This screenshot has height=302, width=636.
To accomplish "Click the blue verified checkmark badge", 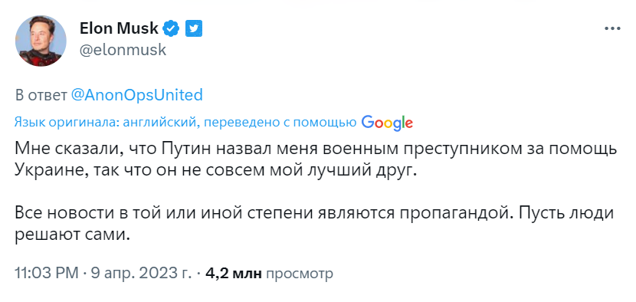I will [171, 29].
